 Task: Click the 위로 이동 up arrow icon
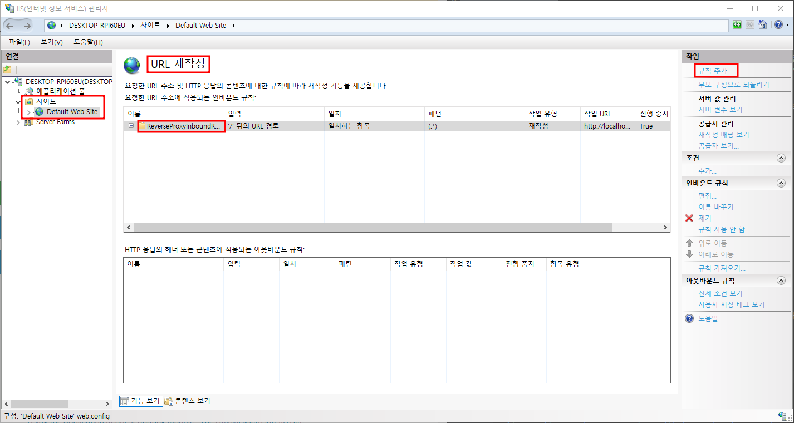689,243
